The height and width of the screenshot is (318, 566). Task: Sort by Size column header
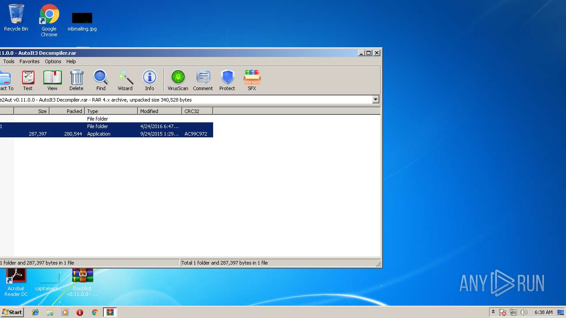[x=31, y=111]
